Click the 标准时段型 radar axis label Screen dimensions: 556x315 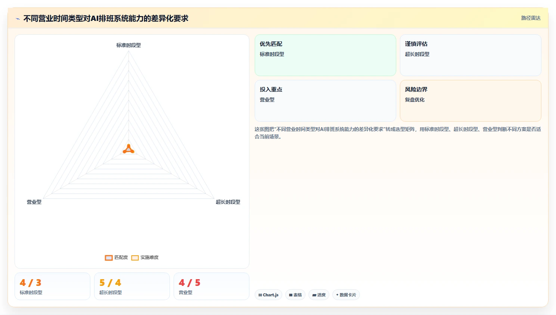(x=128, y=45)
